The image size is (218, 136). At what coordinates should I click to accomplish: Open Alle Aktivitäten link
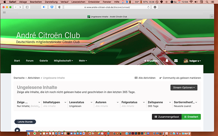[145, 78]
